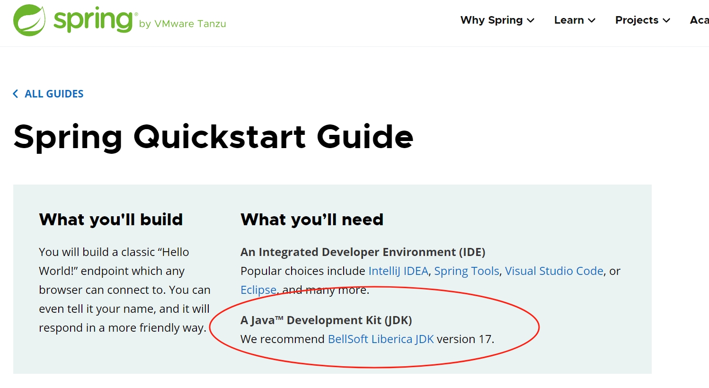Open the Why Spring menu
Image resolution: width=709 pixels, height=388 pixels.
coord(491,20)
